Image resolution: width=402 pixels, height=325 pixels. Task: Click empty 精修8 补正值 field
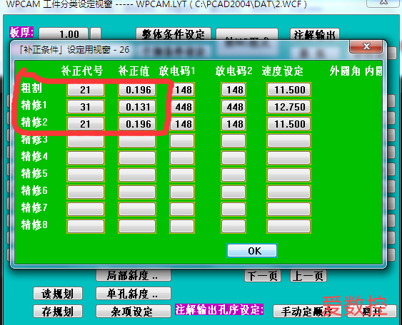click(137, 227)
